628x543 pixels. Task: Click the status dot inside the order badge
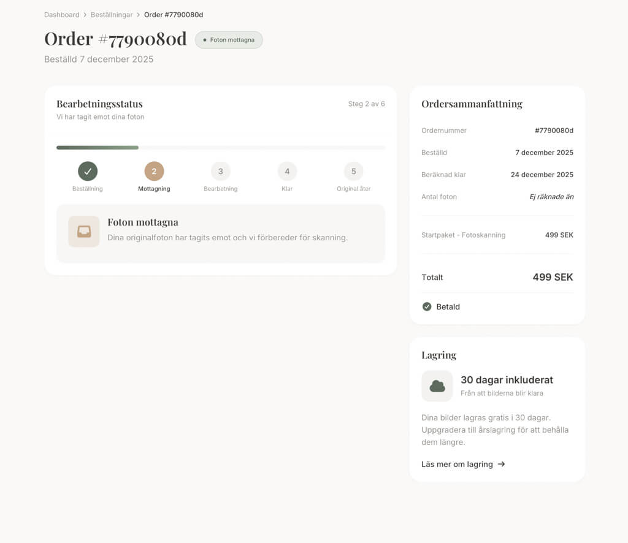coord(204,39)
